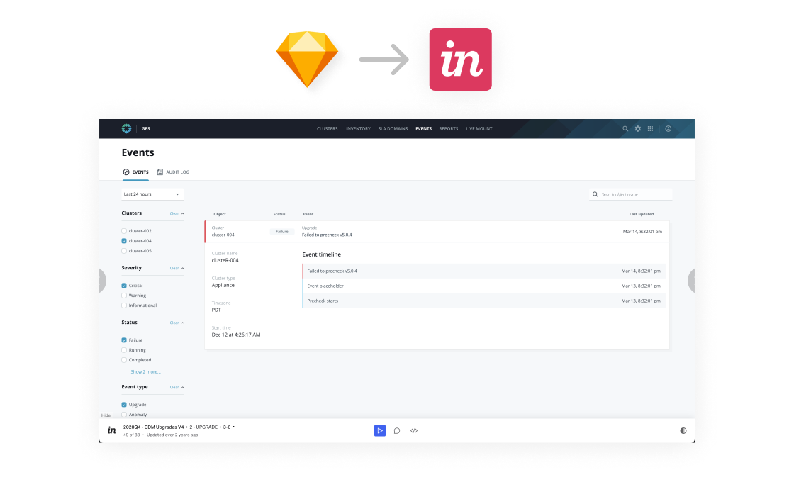Click the Object column header

click(x=220, y=214)
